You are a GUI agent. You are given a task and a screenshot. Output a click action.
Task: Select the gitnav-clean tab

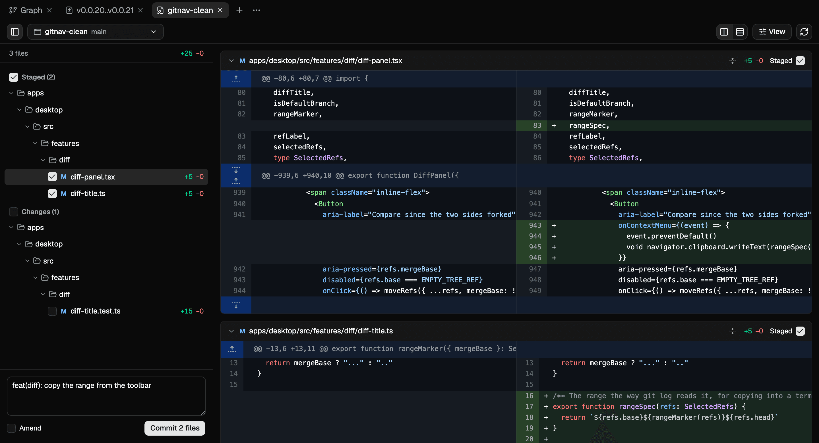190,10
